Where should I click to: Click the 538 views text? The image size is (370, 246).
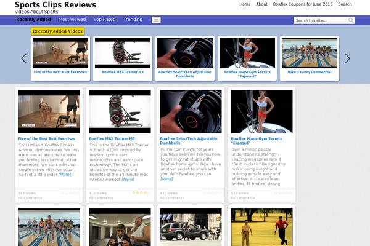(239, 193)
